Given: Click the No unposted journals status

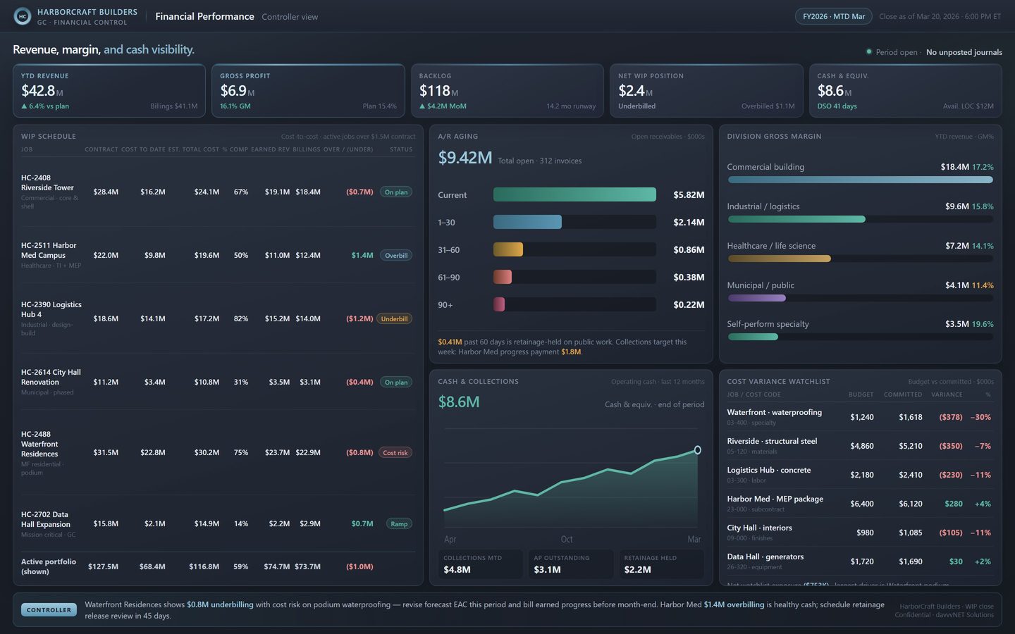Looking at the screenshot, I should [964, 52].
